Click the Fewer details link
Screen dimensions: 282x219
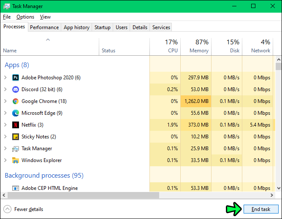tap(29, 209)
